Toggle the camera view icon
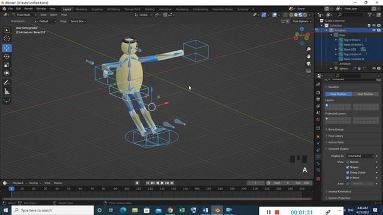383x215 pixels. tap(309, 64)
